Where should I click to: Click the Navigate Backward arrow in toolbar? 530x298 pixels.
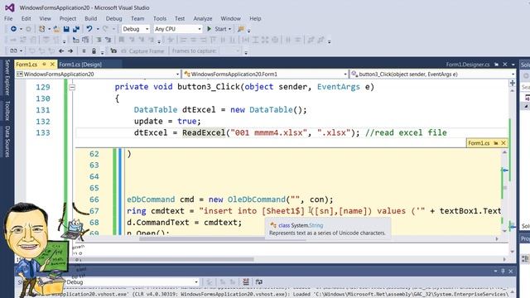click(x=13, y=29)
